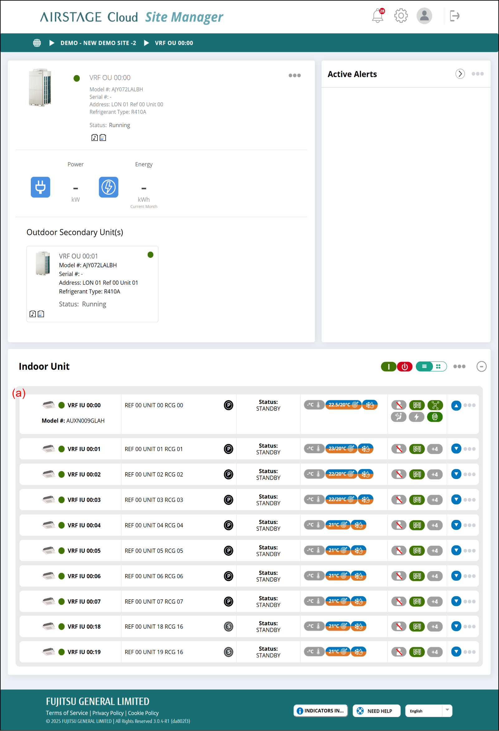Expand the VRF IU 00:01 row details
The image size is (499, 731).
coord(456,448)
